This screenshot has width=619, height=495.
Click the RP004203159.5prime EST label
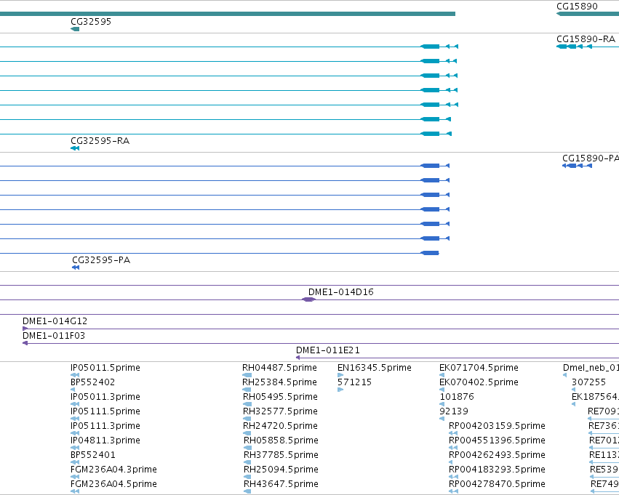click(x=497, y=426)
